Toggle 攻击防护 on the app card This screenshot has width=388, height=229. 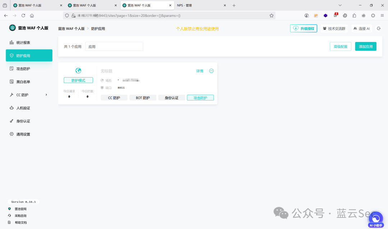coord(200,98)
